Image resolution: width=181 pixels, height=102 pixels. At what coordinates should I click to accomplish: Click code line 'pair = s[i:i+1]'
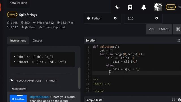point(125,62)
